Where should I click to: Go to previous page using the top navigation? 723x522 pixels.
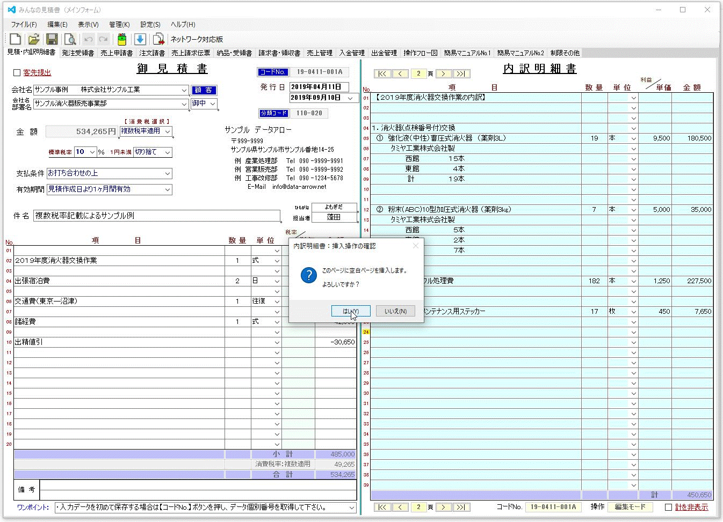400,73
